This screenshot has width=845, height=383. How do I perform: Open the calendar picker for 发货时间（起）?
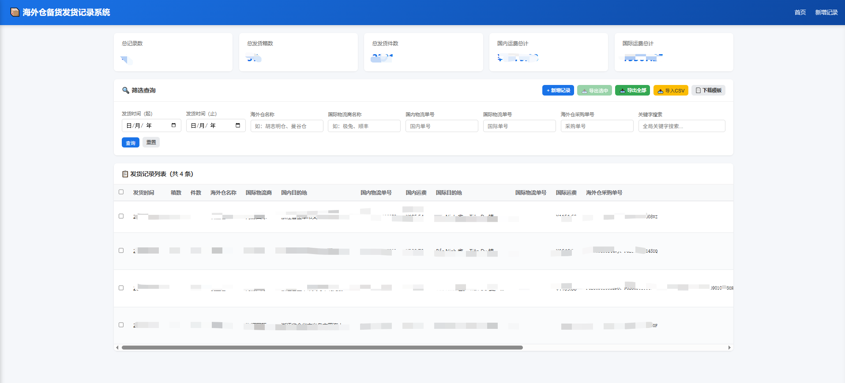173,125
